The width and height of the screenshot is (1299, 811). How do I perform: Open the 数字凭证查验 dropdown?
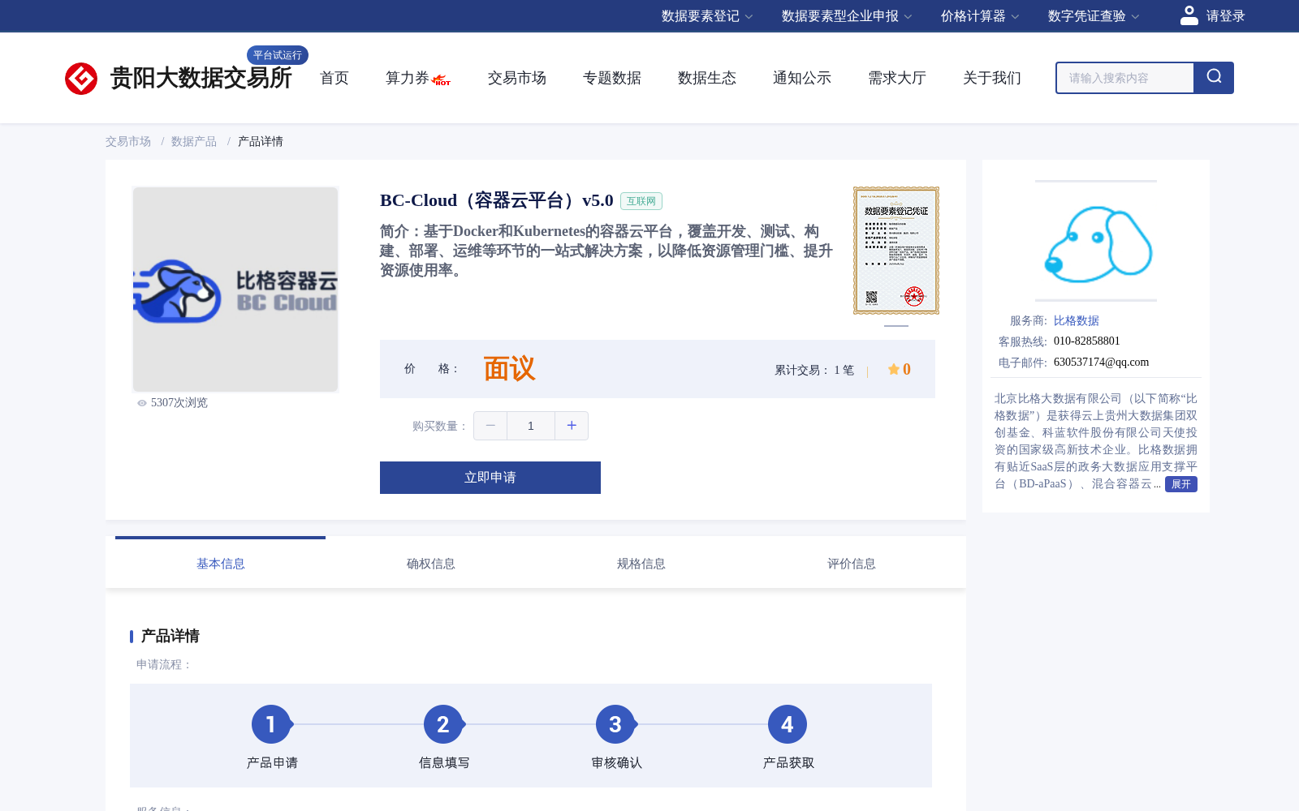coord(1094,16)
